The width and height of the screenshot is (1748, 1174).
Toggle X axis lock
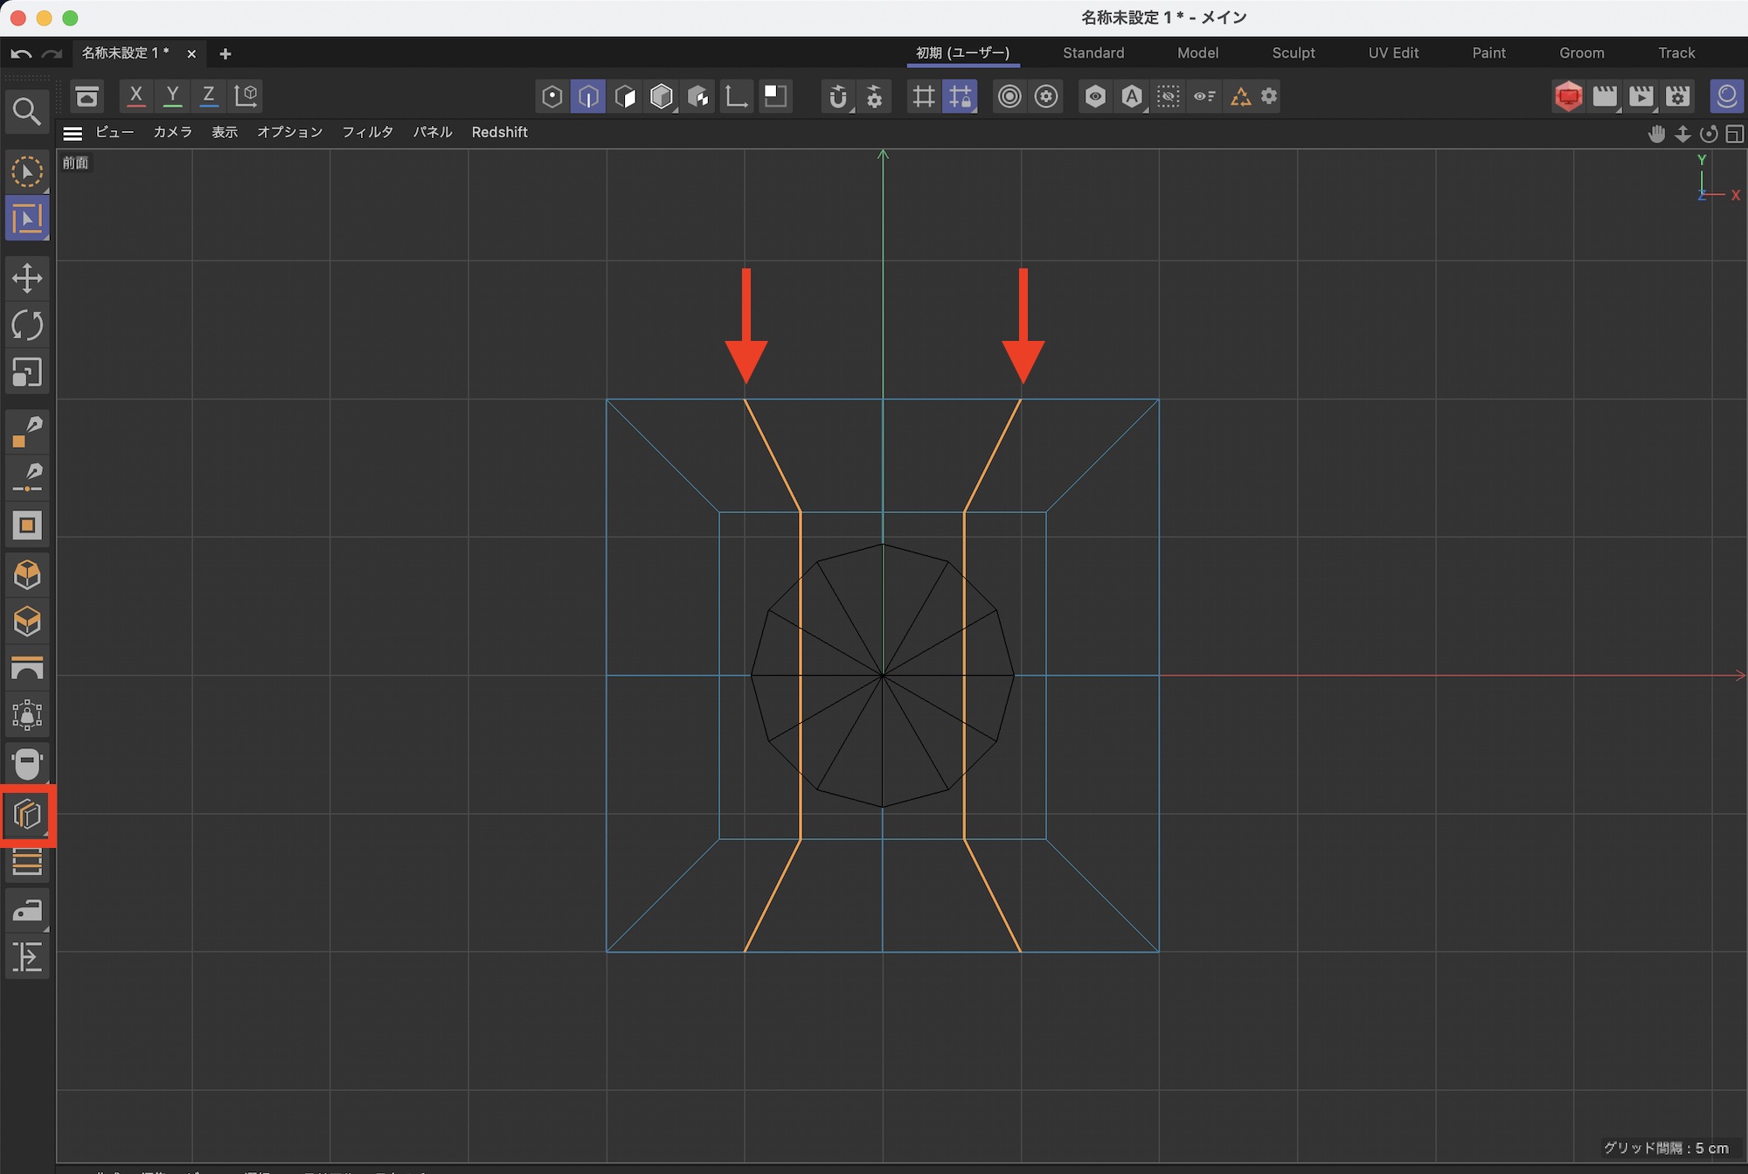pyautogui.click(x=135, y=96)
